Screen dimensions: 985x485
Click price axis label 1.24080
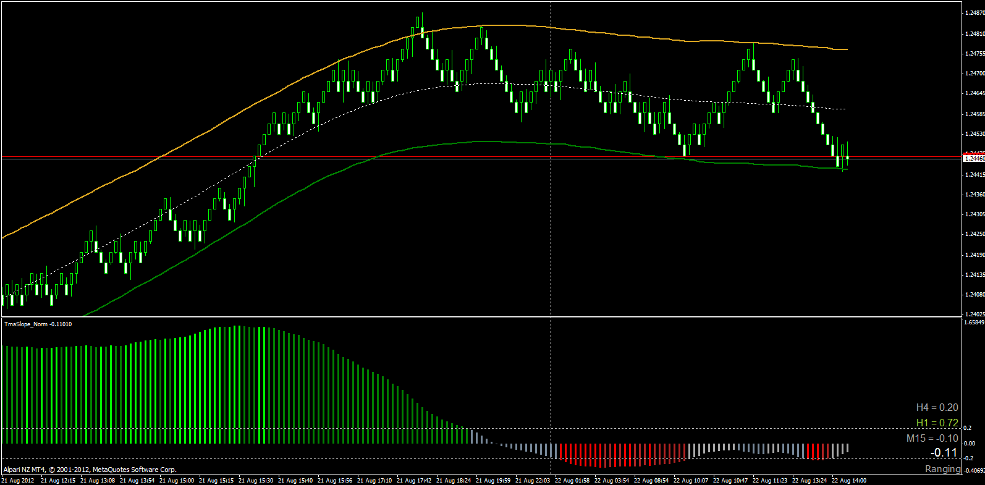click(x=974, y=294)
